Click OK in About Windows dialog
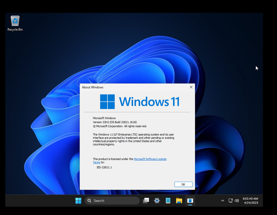 pyautogui.click(x=183, y=184)
